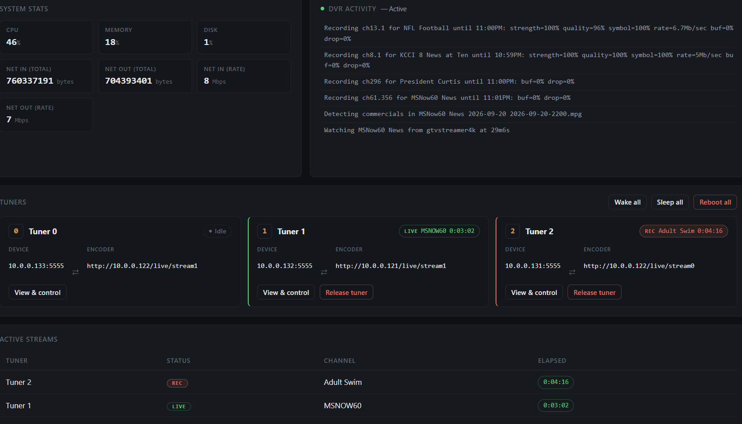Click the Tuner 1 number badge
The image size is (742, 424).
tap(264, 231)
